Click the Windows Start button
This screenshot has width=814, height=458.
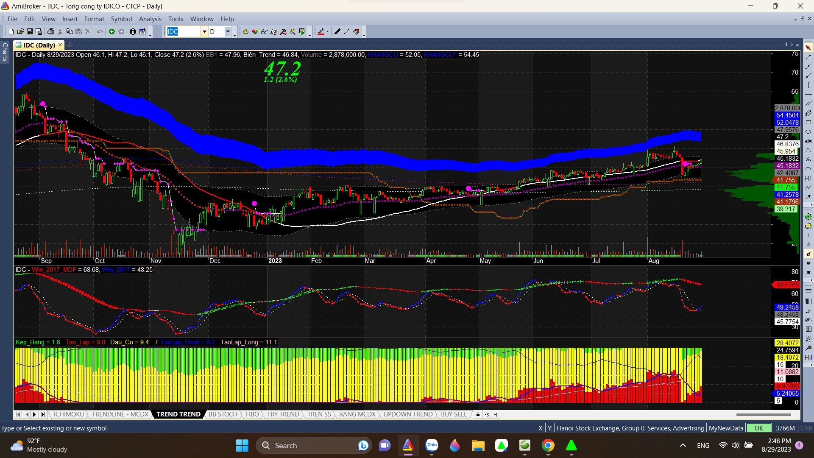click(242, 445)
